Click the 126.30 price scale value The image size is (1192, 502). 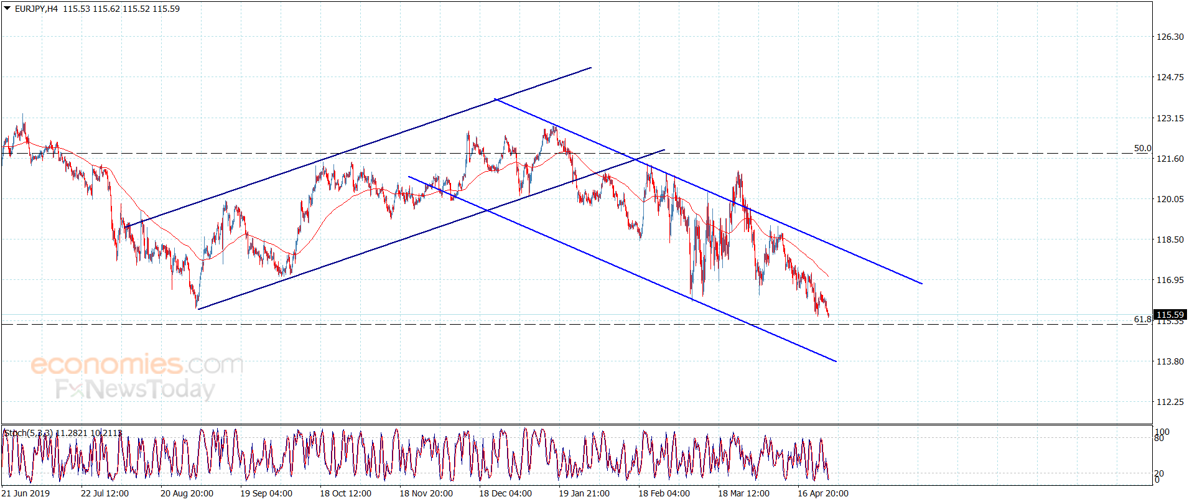click(x=1170, y=37)
